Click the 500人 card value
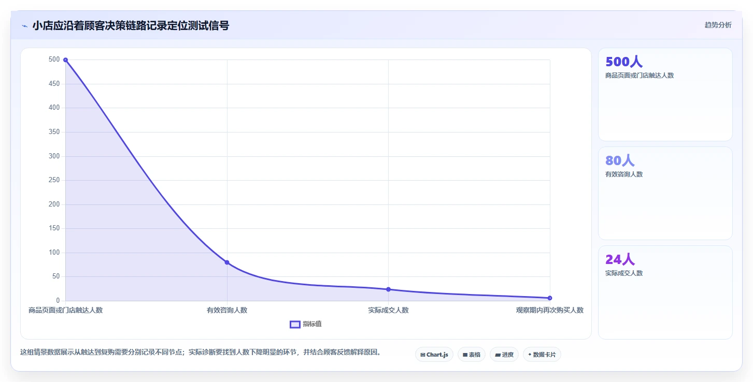 pos(624,62)
